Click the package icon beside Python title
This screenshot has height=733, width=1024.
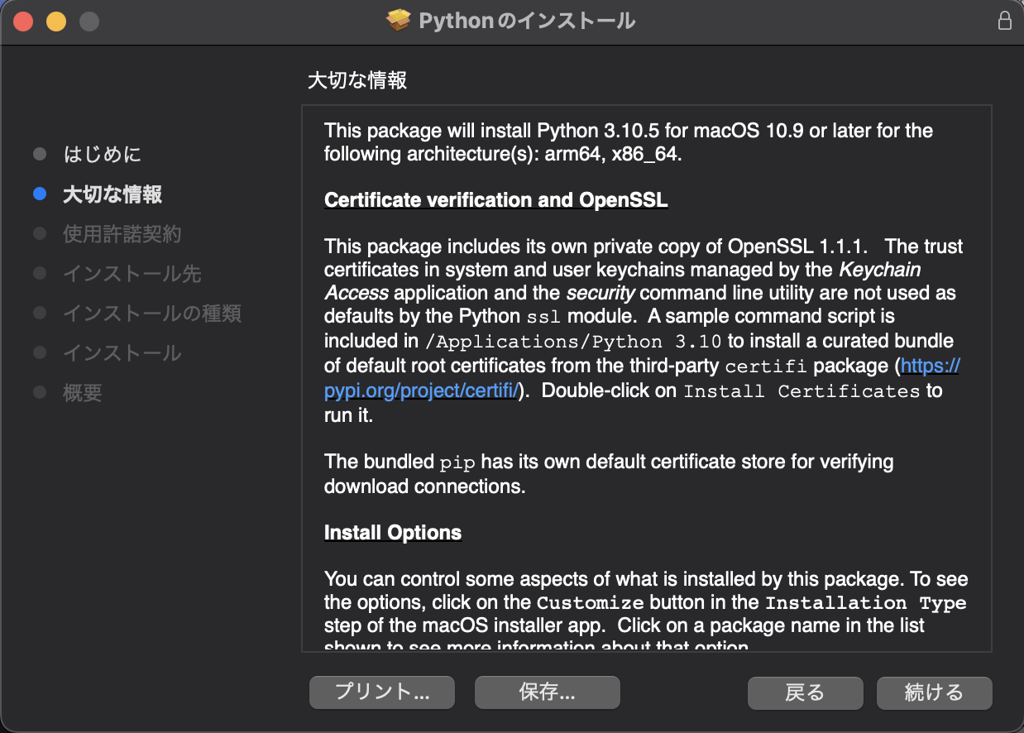tap(399, 21)
